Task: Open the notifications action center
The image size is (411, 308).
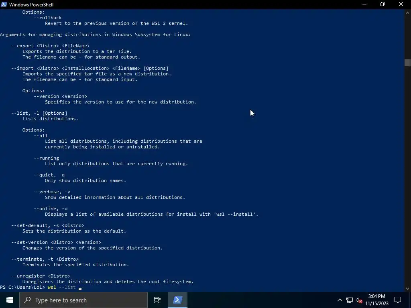Action: point(398,300)
